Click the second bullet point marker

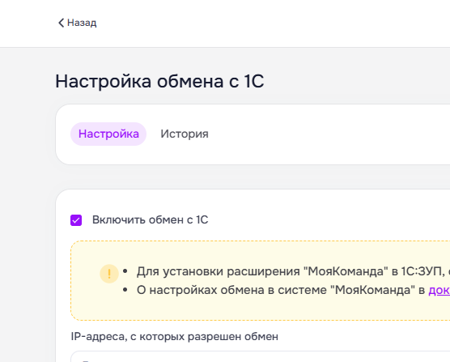pyautogui.click(x=125, y=290)
